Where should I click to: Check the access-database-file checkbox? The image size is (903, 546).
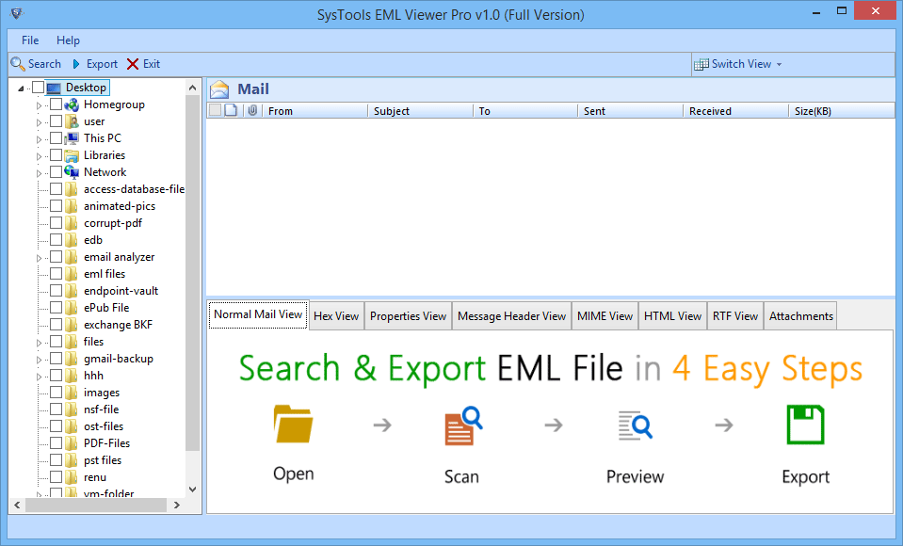tap(56, 189)
